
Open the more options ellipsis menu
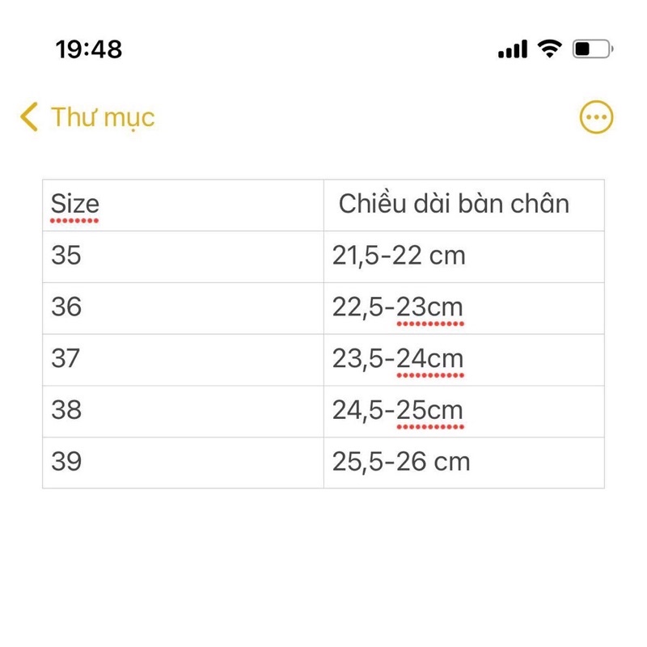pyautogui.click(x=597, y=117)
